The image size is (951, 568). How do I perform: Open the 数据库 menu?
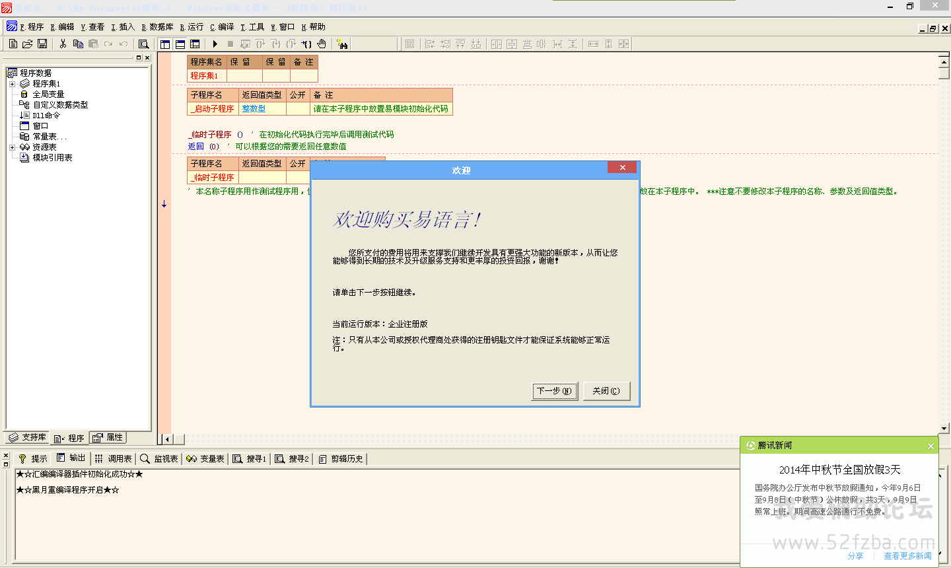pyautogui.click(x=157, y=27)
